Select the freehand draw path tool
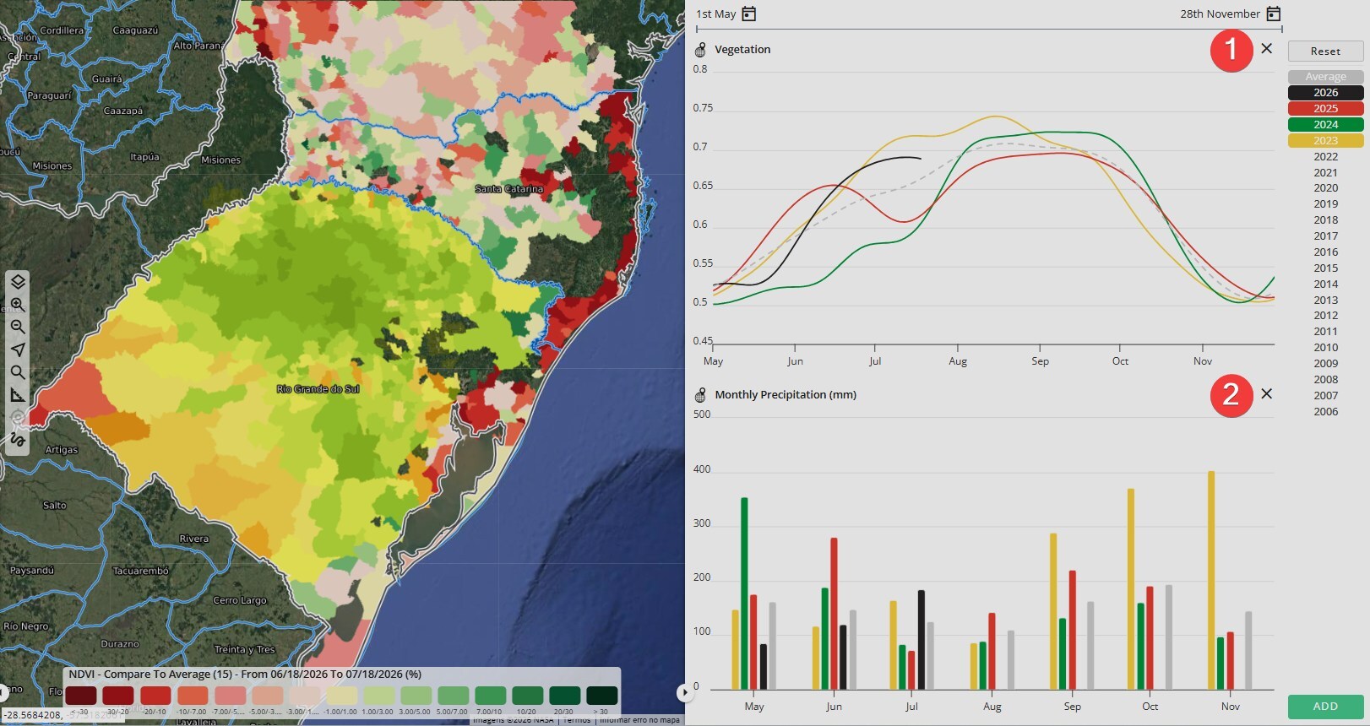Screen dimensions: 1370x726 [x=18, y=440]
